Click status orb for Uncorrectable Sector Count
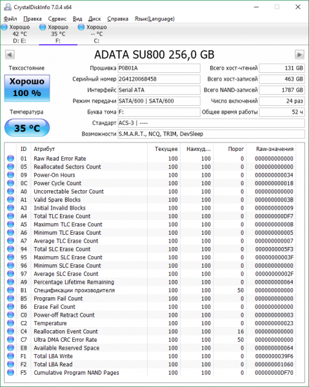The image size is (309, 387). (10, 192)
